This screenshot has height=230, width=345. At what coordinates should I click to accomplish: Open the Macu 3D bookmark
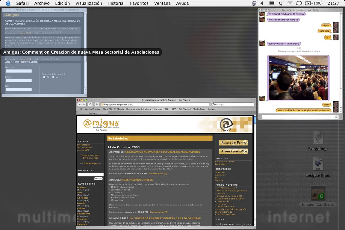(x=107, y=109)
